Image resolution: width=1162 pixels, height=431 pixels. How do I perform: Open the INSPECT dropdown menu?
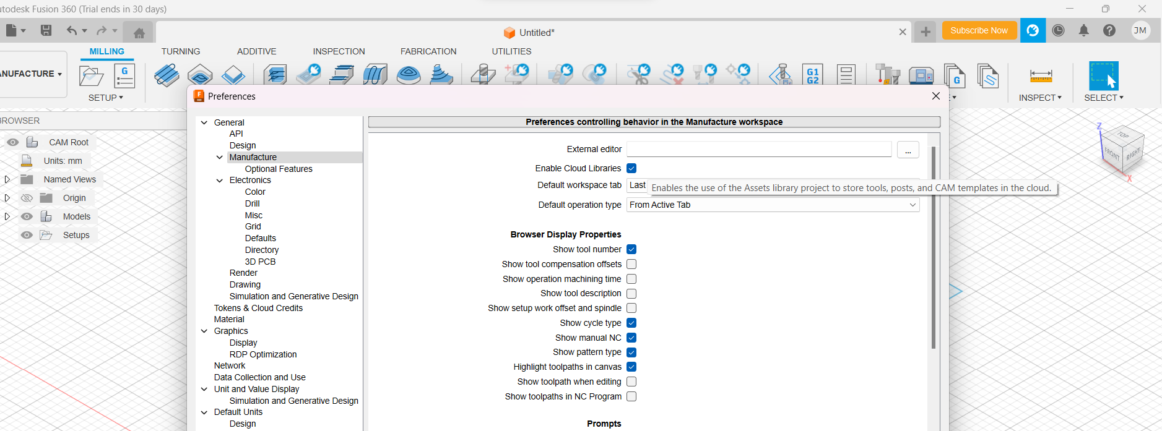(1040, 98)
